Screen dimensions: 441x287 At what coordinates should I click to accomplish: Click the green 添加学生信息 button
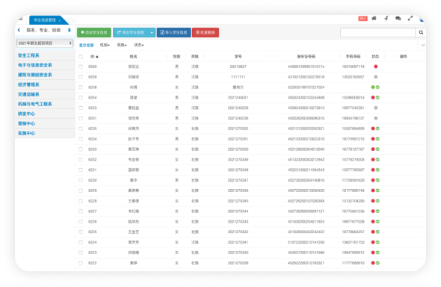tap(94, 33)
